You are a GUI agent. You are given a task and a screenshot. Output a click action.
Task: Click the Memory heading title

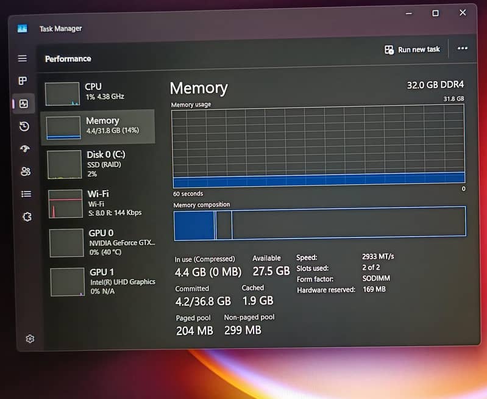[x=199, y=88]
